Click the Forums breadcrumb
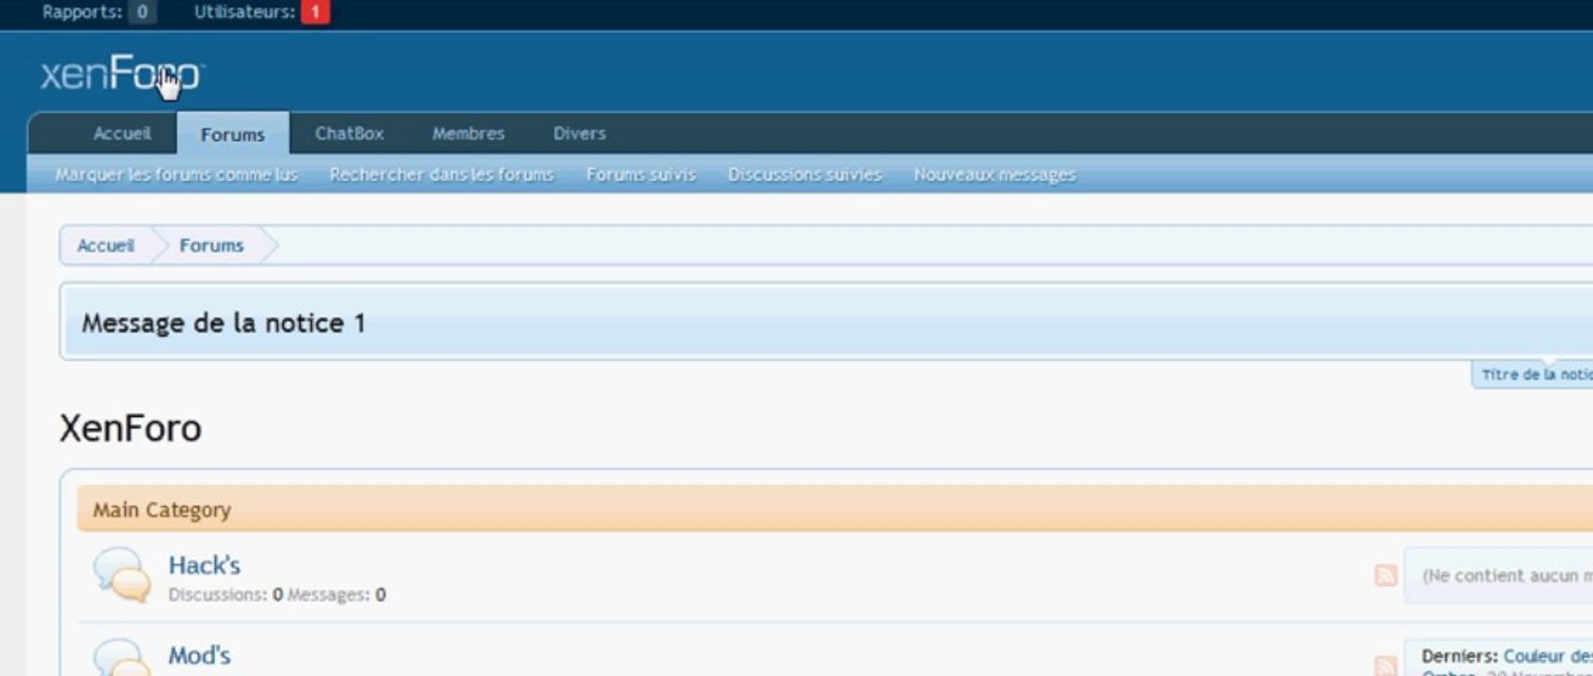Viewport: 1593px width, 676px height. click(211, 245)
